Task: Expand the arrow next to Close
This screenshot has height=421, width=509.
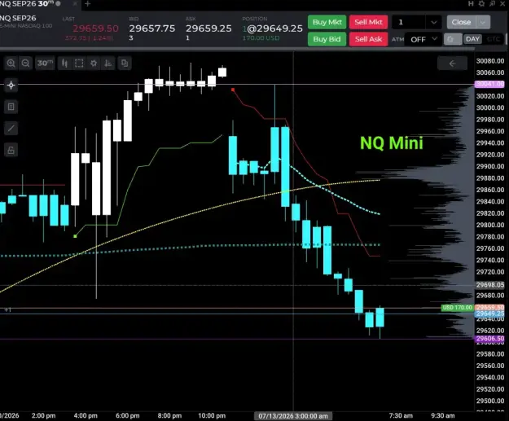Action: coord(483,23)
